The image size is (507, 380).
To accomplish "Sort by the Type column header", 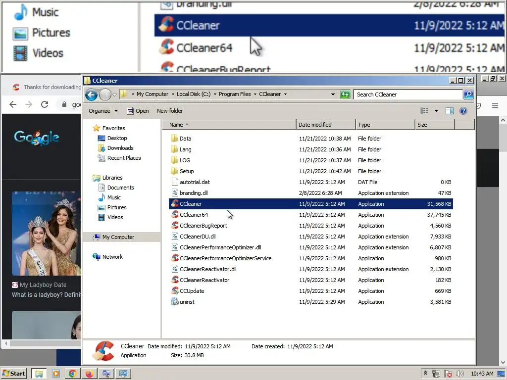I will 385,125.
